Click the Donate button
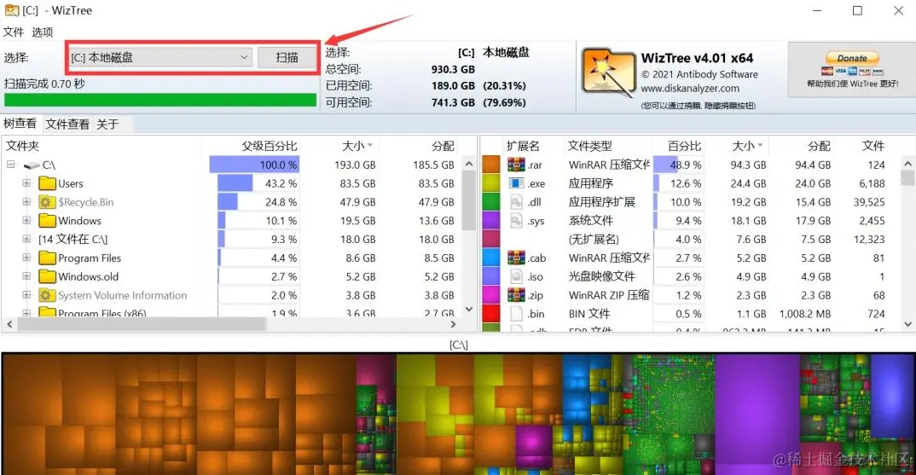The height and width of the screenshot is (475, 916). (852, 59)
